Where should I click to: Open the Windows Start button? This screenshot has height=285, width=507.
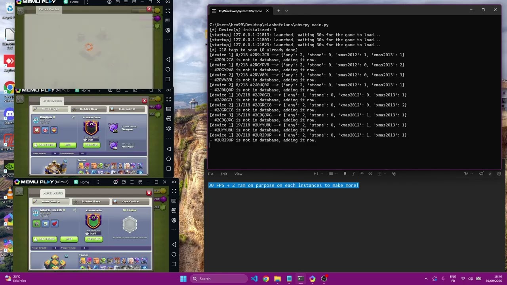[x=183, y=279]
